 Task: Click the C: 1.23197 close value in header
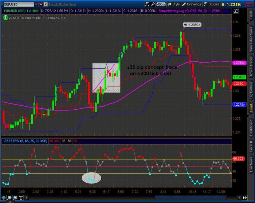131,11
